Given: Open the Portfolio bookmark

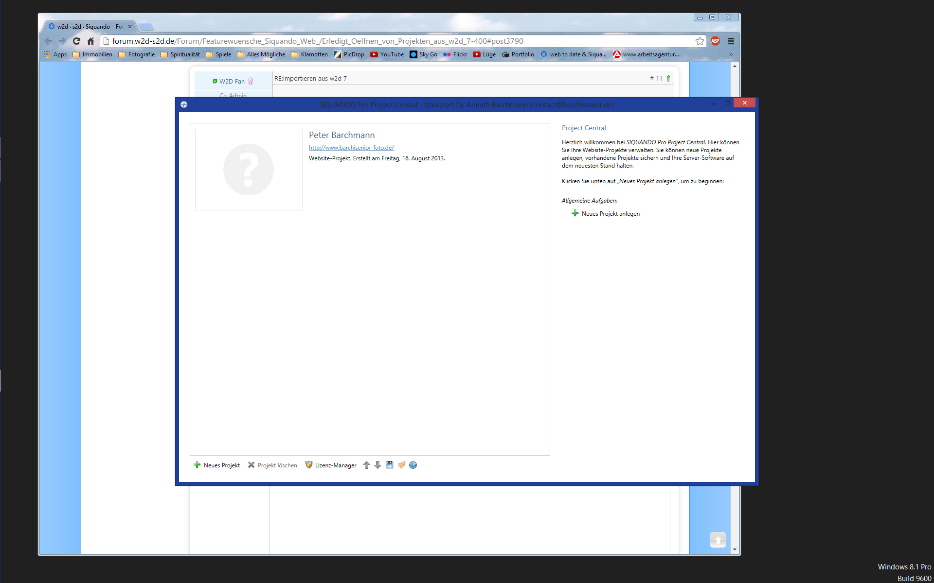Looking at the screenshot, I should pos(518,54).
